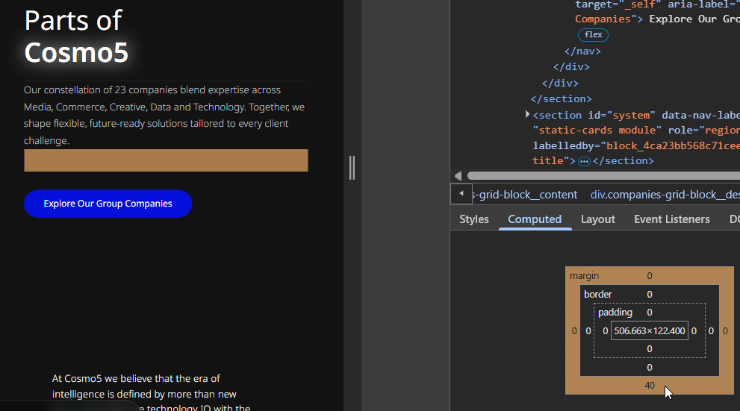Click the highlighted orange margin bar on page

[x=166, y=160]
